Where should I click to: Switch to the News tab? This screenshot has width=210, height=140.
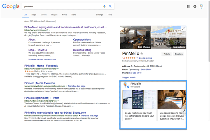(64, 15)
